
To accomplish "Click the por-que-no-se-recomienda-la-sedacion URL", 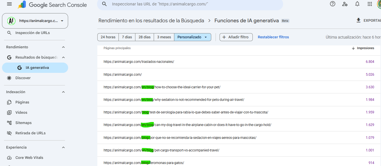I will coord(180,138).
